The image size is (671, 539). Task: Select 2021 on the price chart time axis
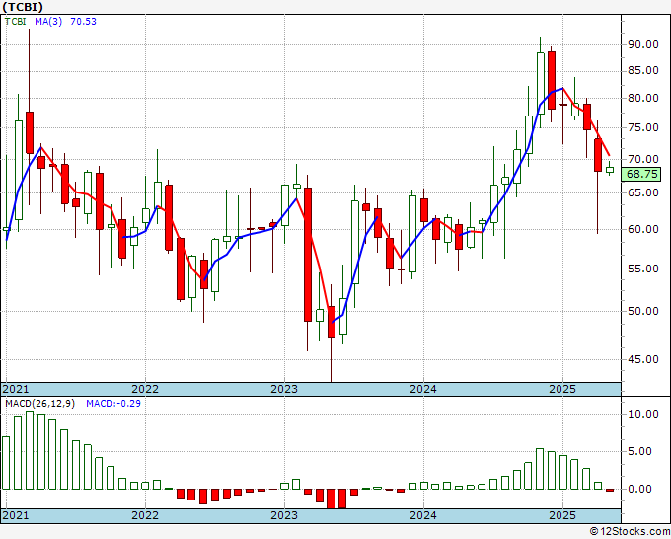16,389
